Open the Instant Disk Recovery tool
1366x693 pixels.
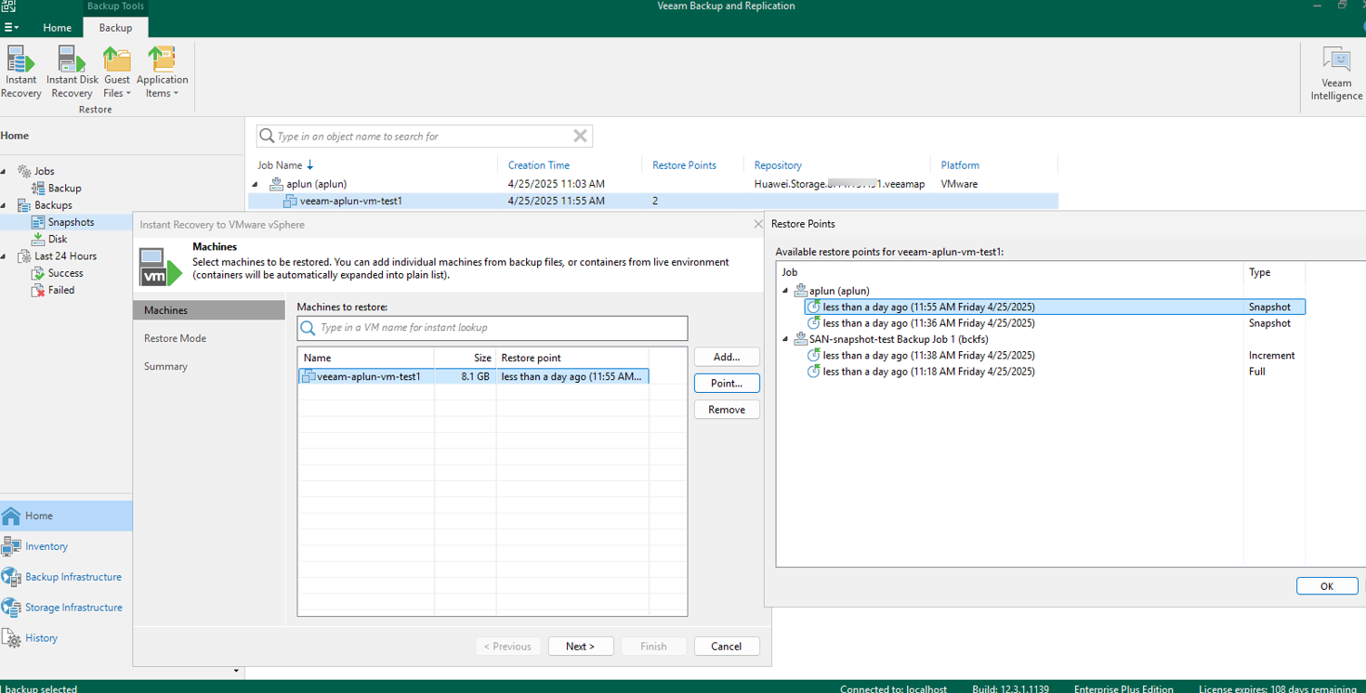point(72,72)
